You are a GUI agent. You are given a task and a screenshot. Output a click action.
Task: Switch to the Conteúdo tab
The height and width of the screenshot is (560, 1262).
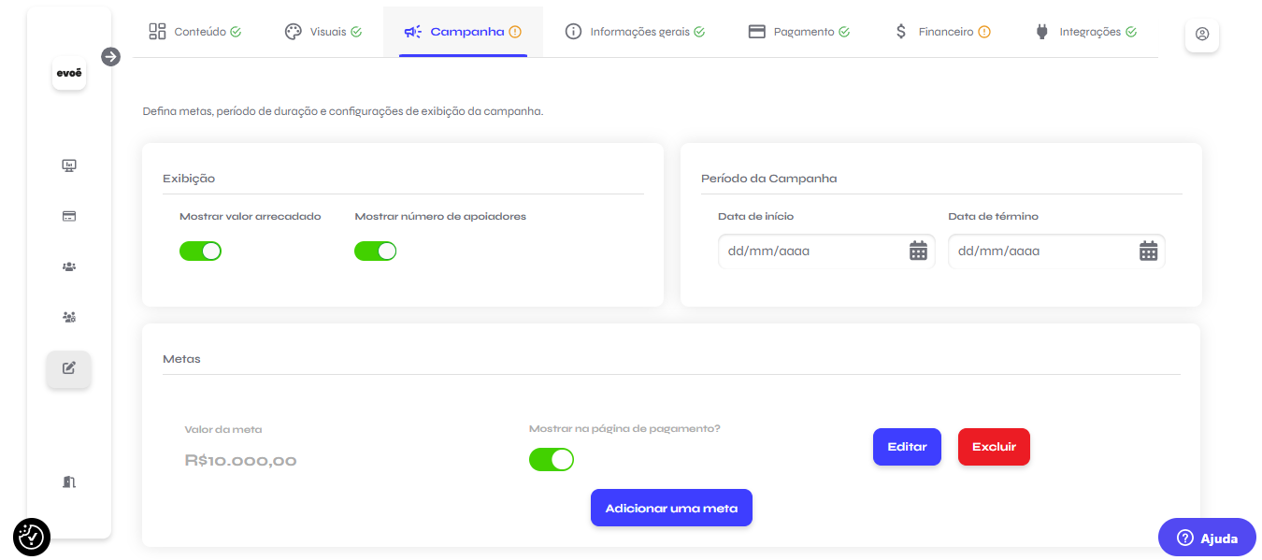click(x=195, y=31)
